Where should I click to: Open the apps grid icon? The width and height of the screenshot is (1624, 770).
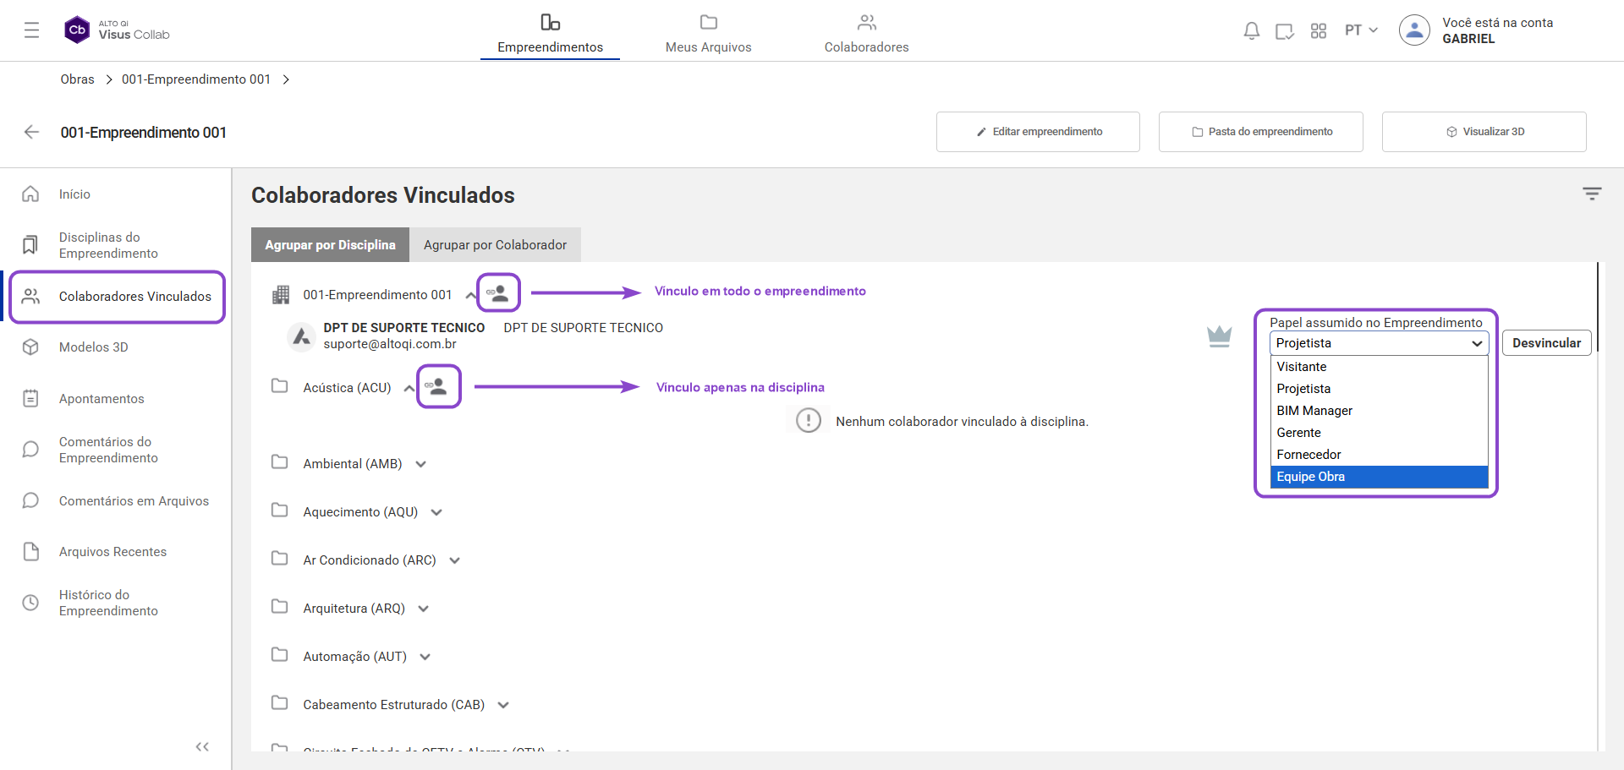1318,31
